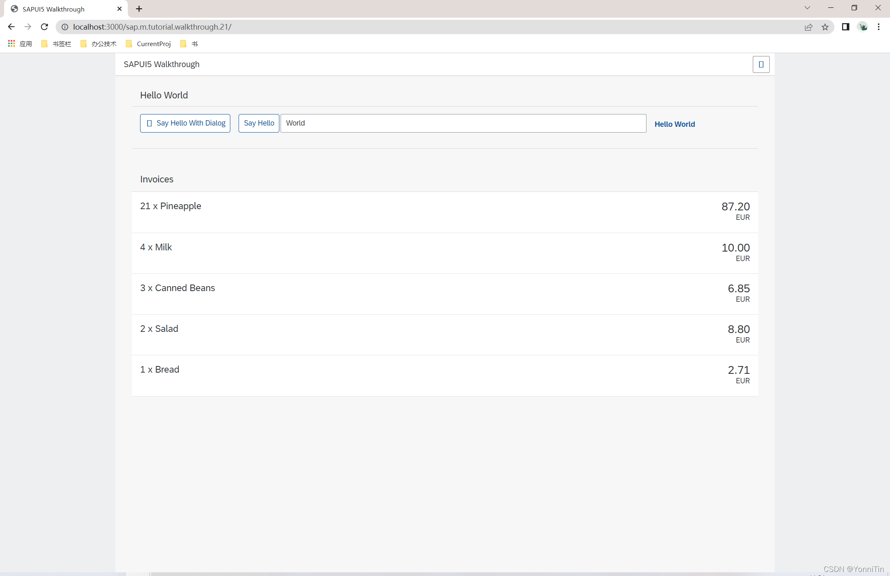890x576 pixels.
Task: Click the Say Hello button
Action: click(258, 123)
